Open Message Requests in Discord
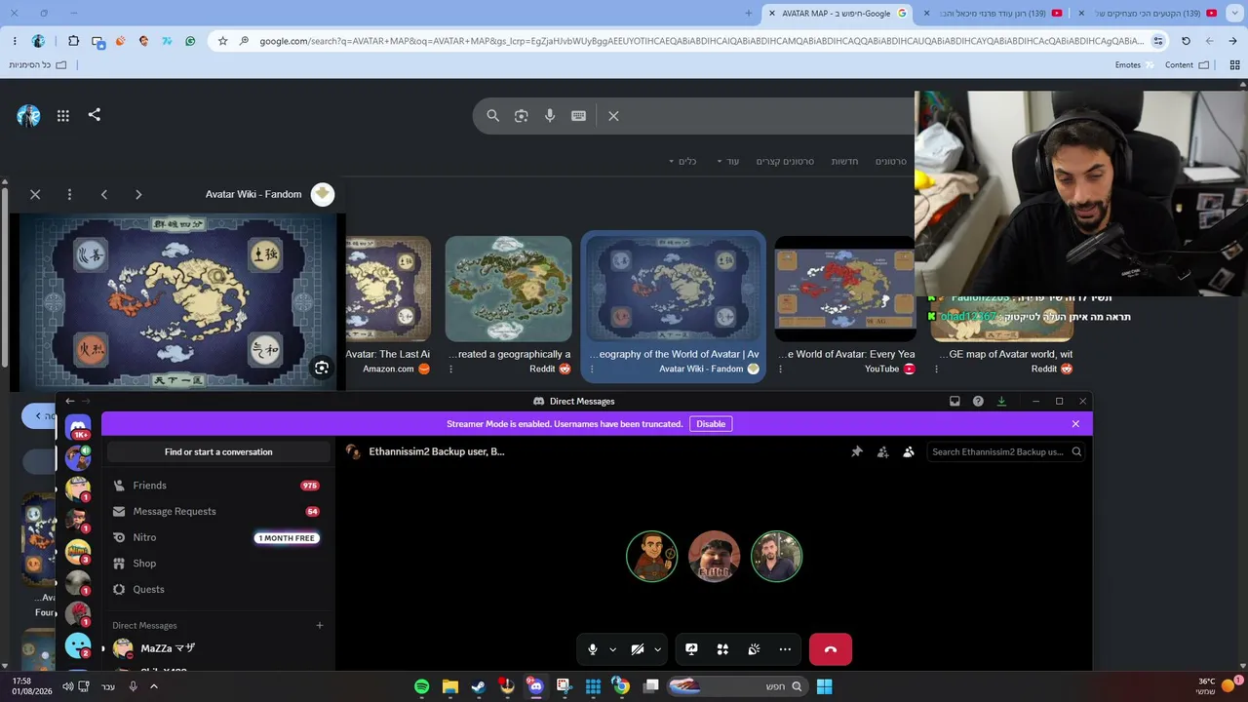Image resolution: width=1248 pixels, height=702 pixels. coord(216,512)
